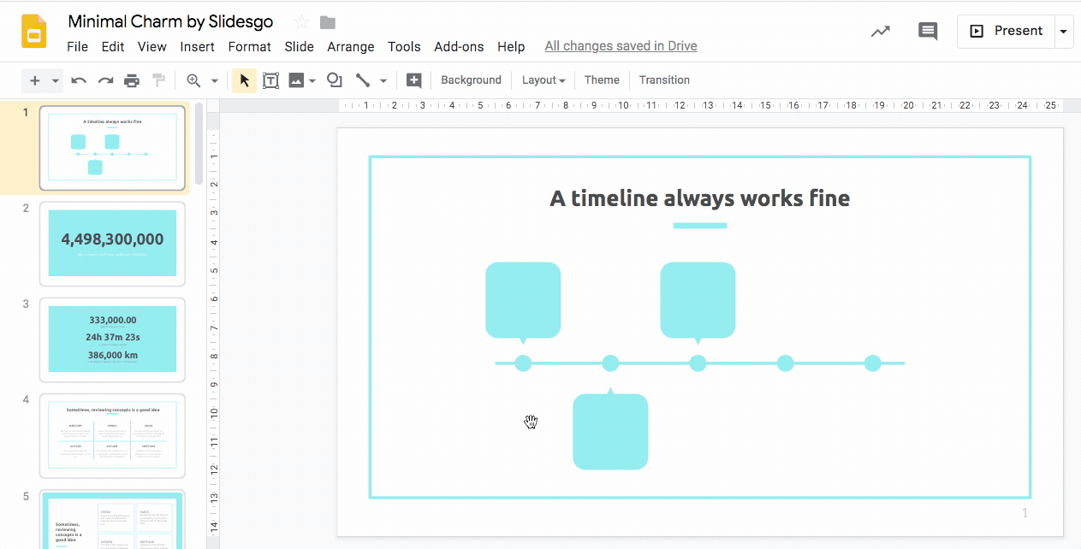Select slide 2 thumbnail with 4,498,300,000

(x=112, y=244)
